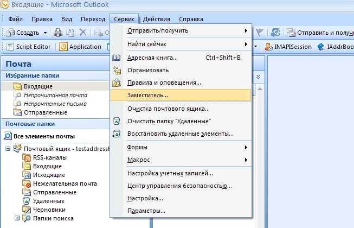Choose Настройка menu entry
354x228 pixels.
[x=181, y=198]
